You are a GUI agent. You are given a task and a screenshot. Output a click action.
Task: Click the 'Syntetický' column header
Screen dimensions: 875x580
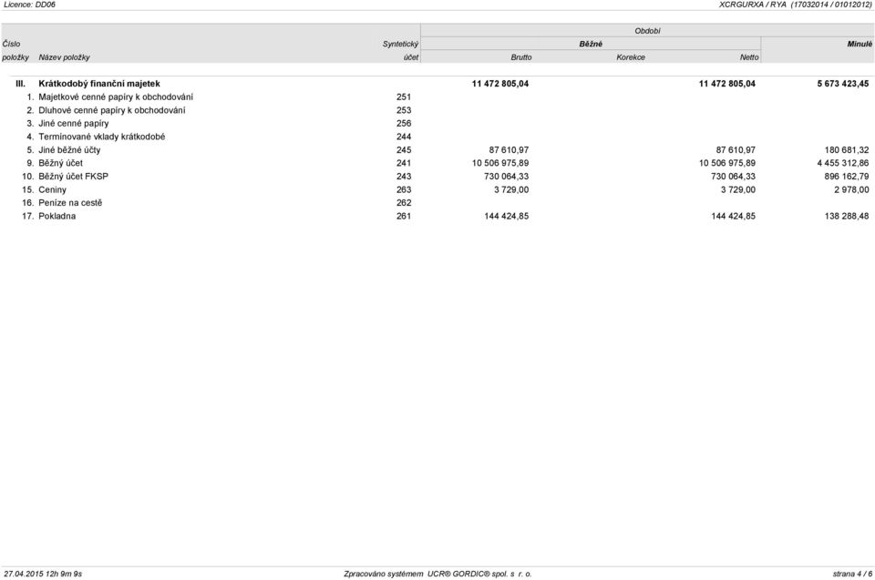400,44
